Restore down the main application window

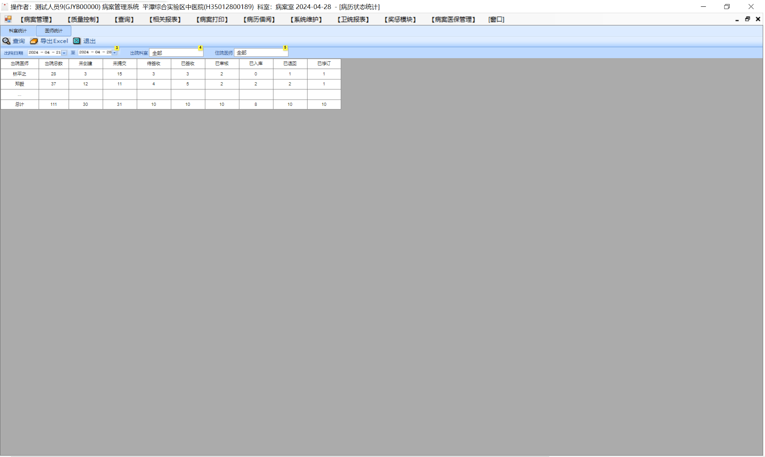point(727,6)
